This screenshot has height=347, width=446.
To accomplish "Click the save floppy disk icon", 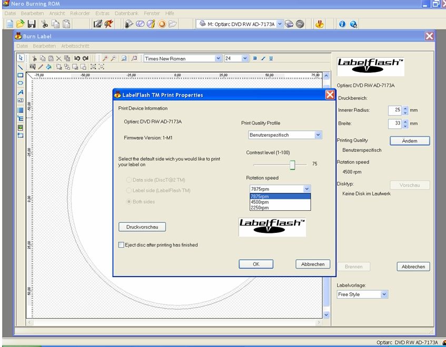I will [x=32, y=24].
